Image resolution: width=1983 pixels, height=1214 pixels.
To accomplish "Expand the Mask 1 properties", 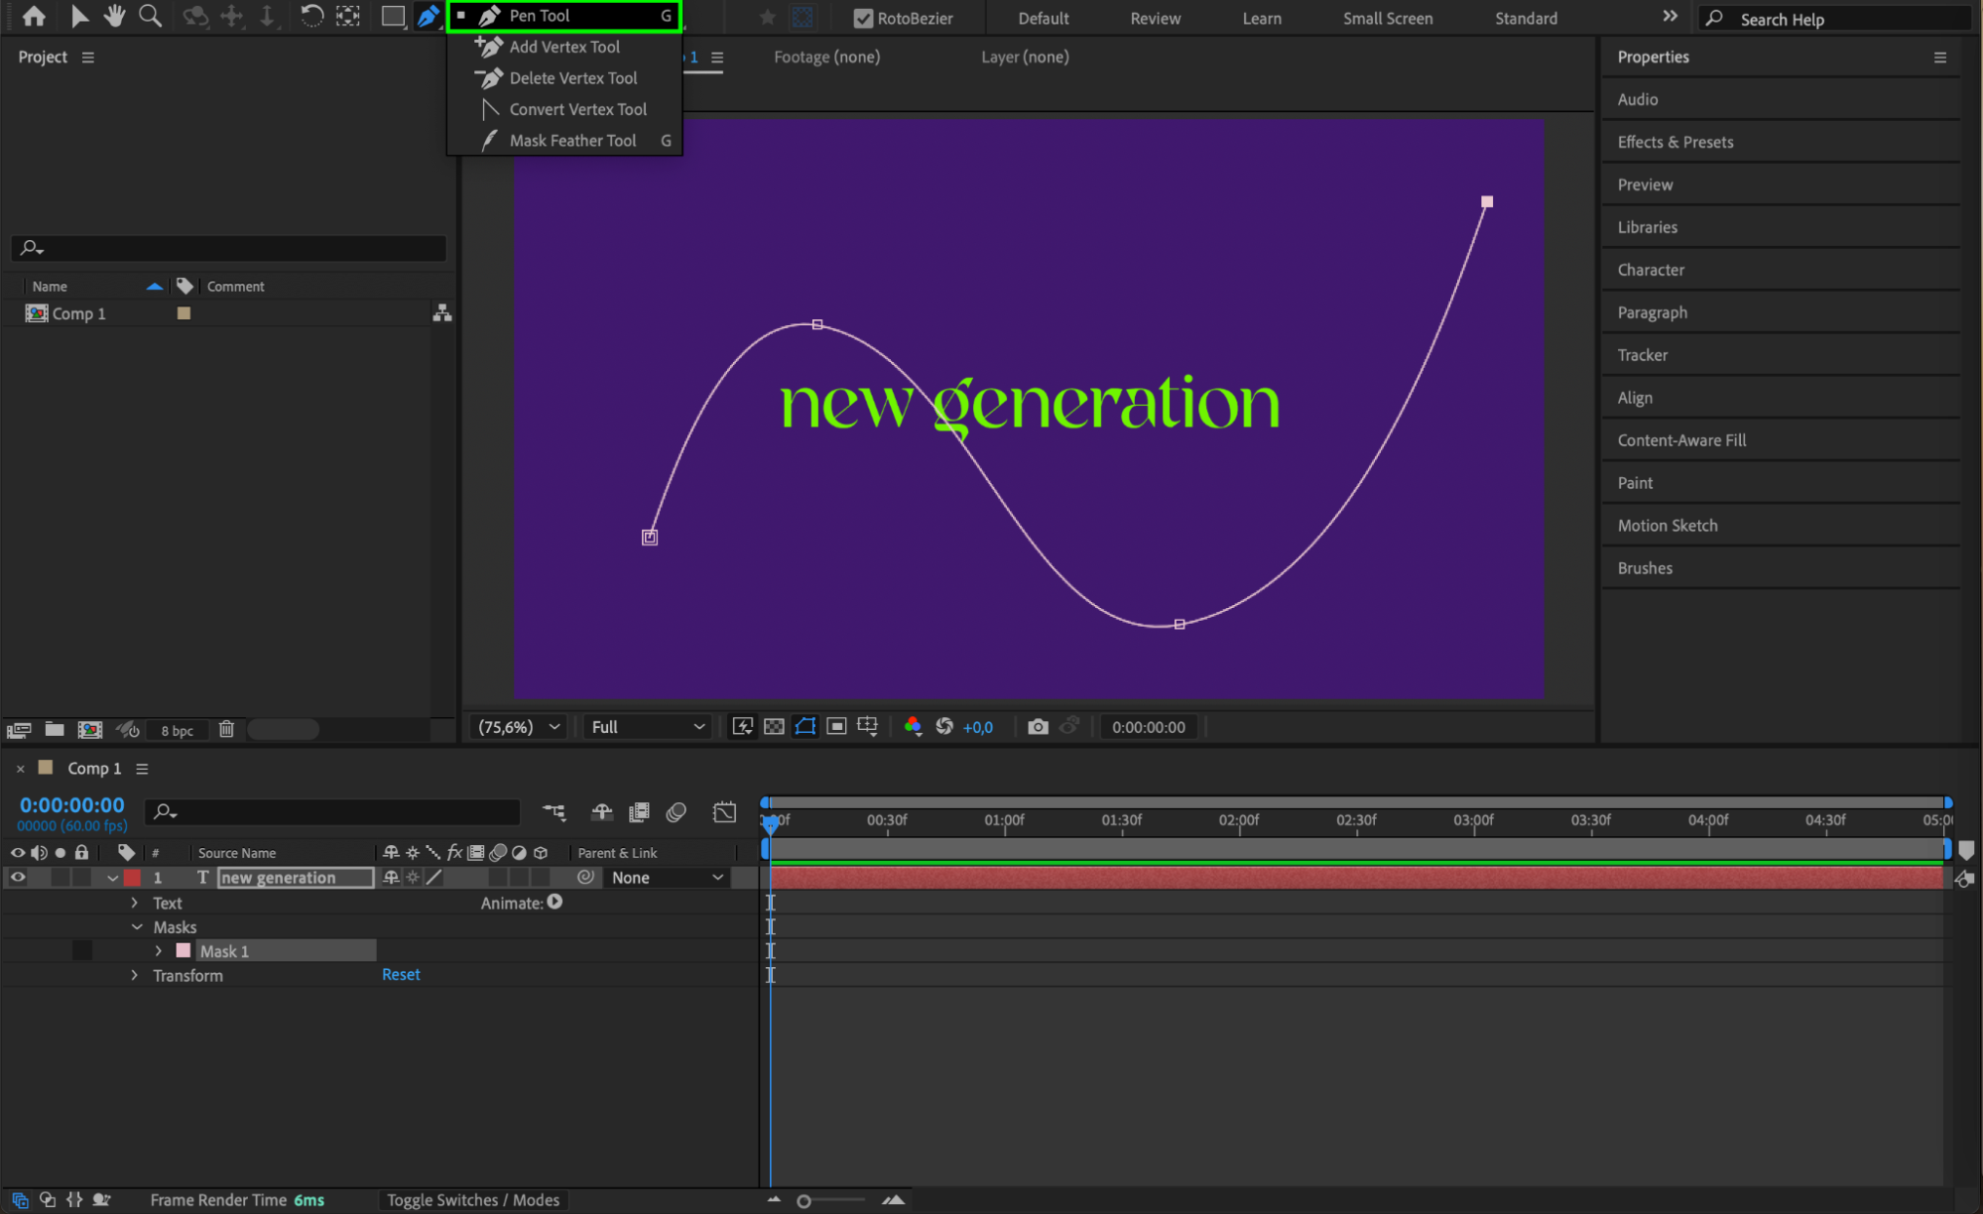I will (159, 951).
